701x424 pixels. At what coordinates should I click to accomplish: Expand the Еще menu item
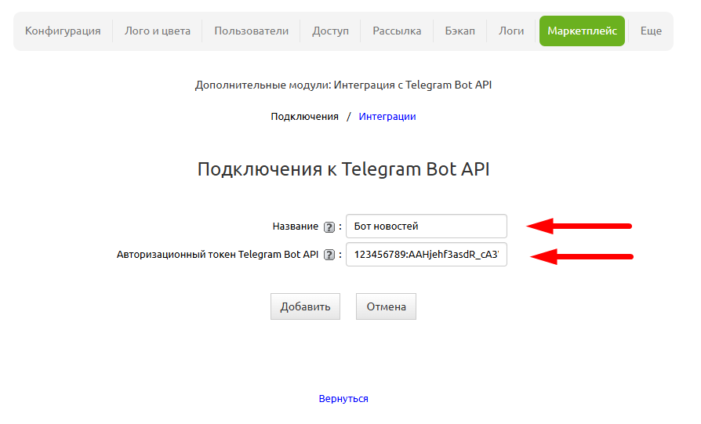pos(651,31)
